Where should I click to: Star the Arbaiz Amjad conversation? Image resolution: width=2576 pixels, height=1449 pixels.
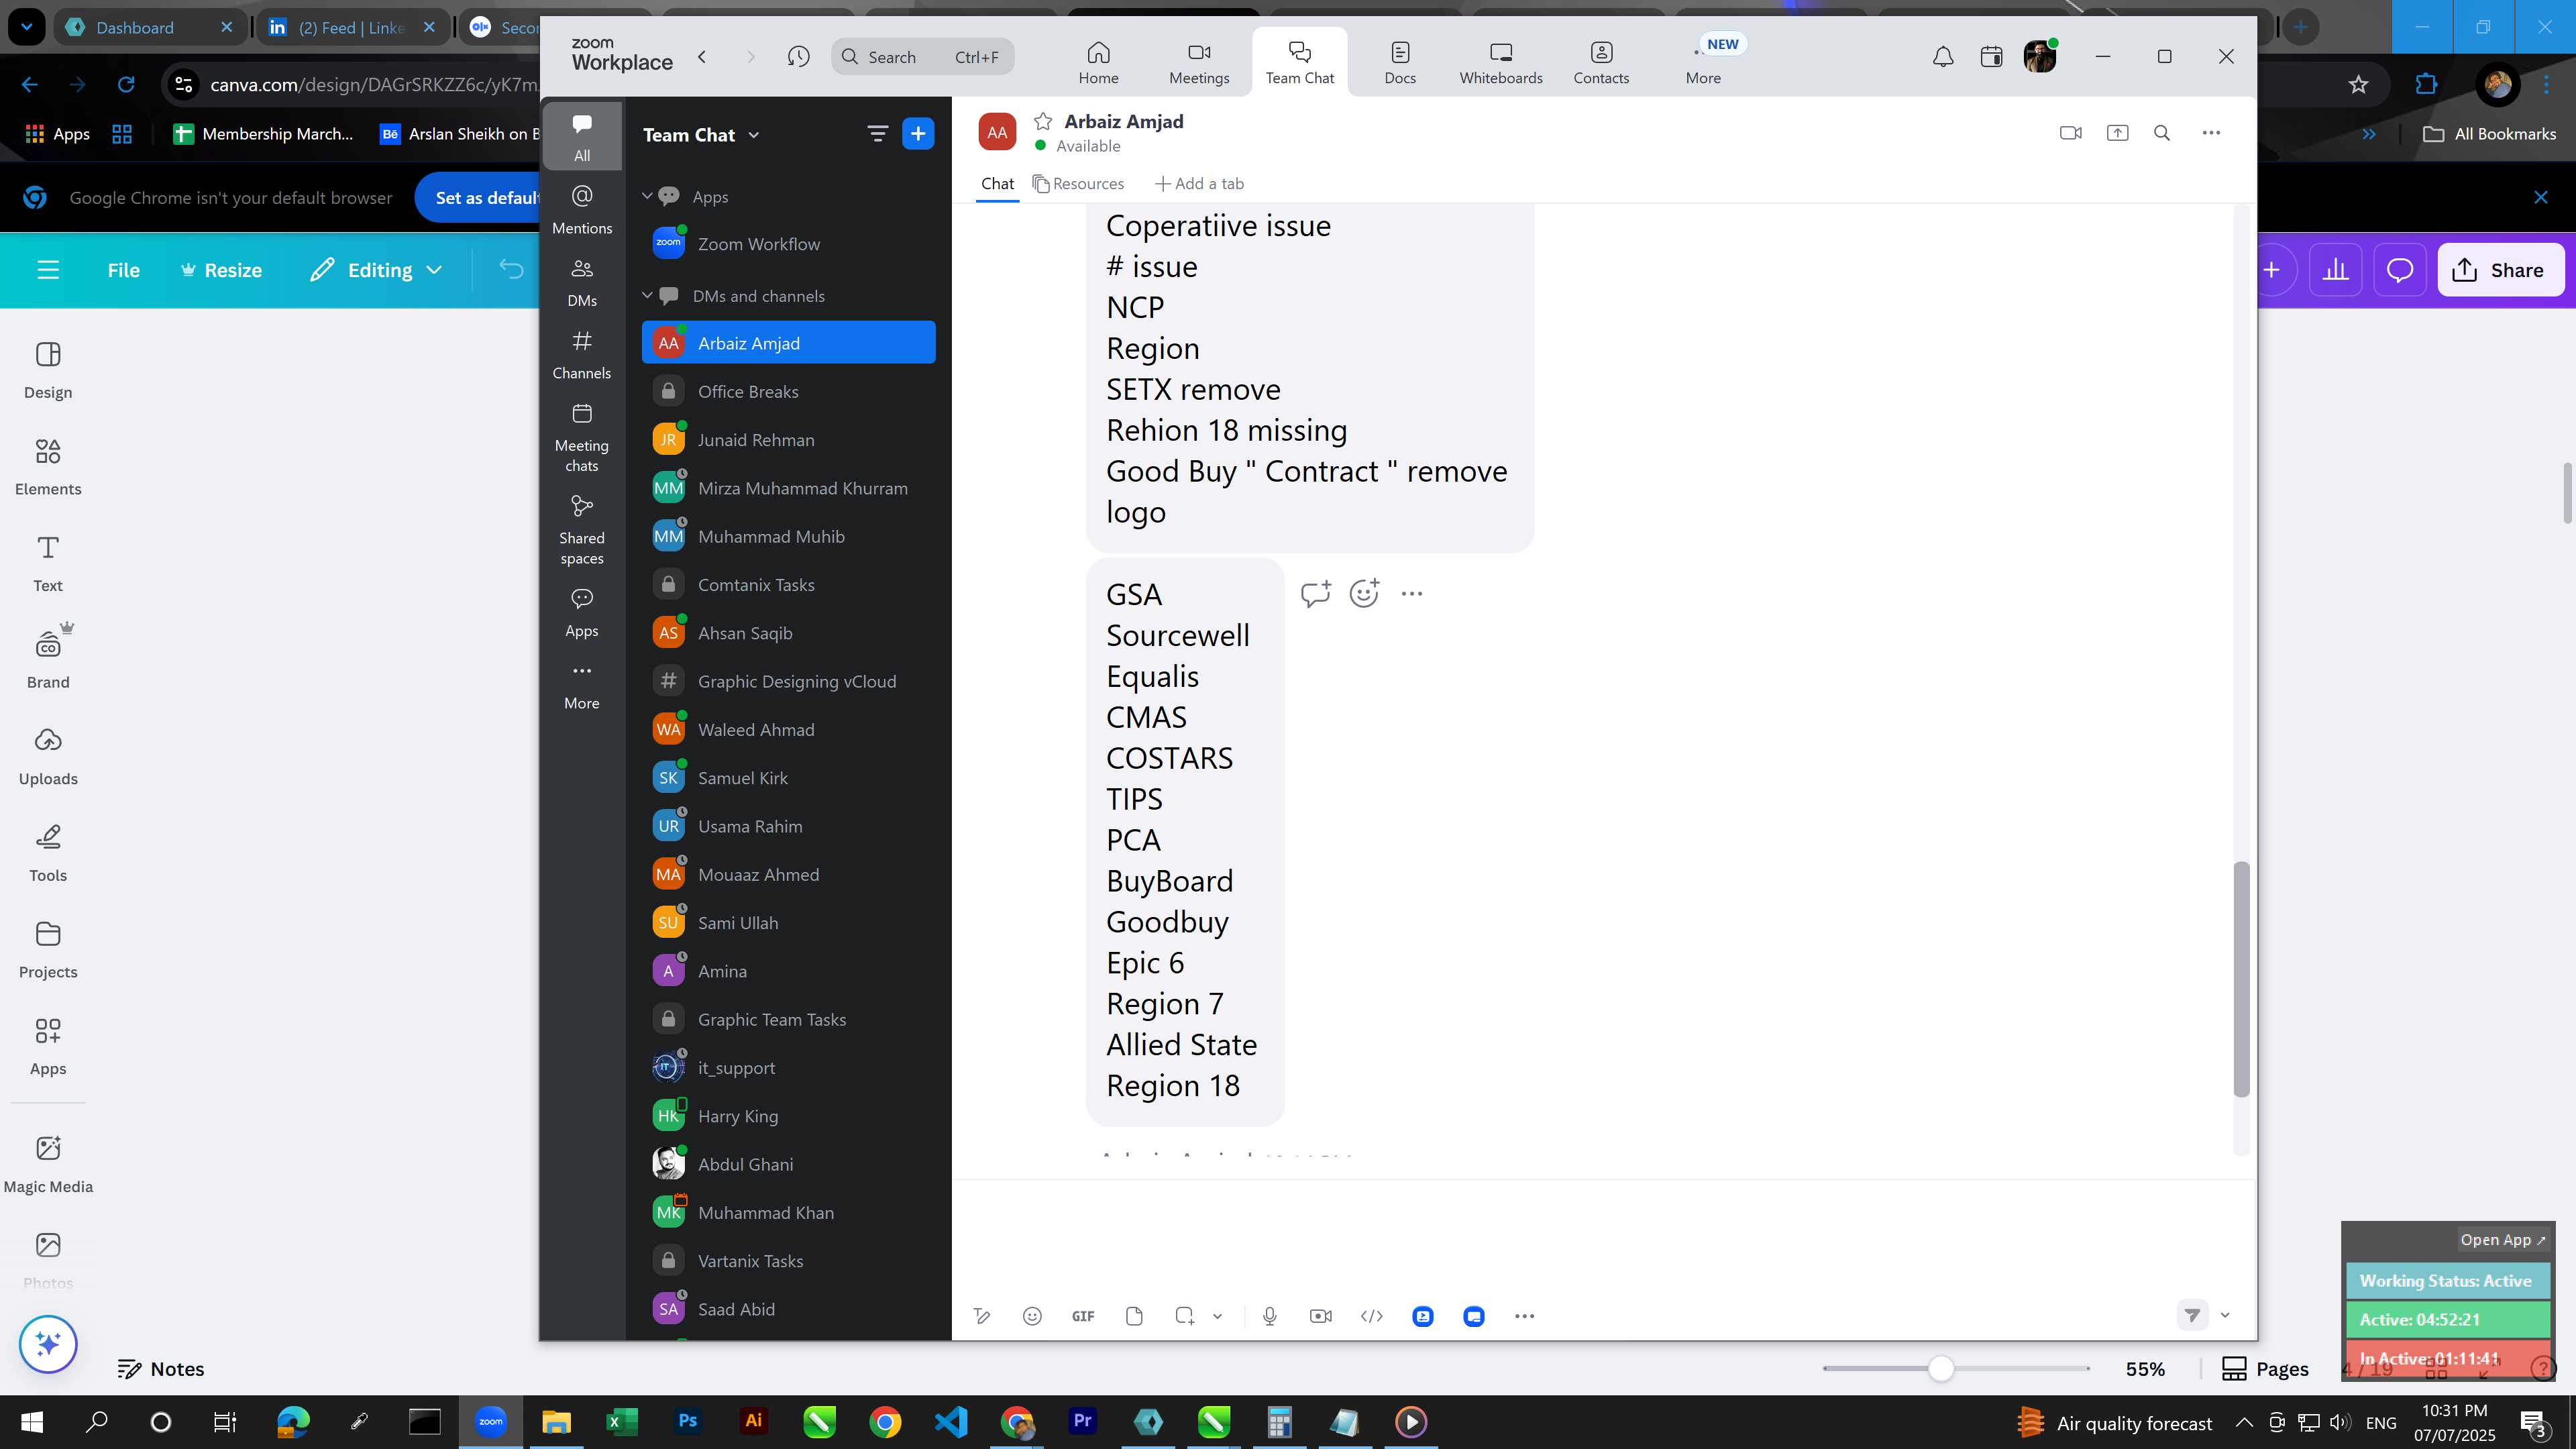pyautogui.click(x=1043, y=122)
